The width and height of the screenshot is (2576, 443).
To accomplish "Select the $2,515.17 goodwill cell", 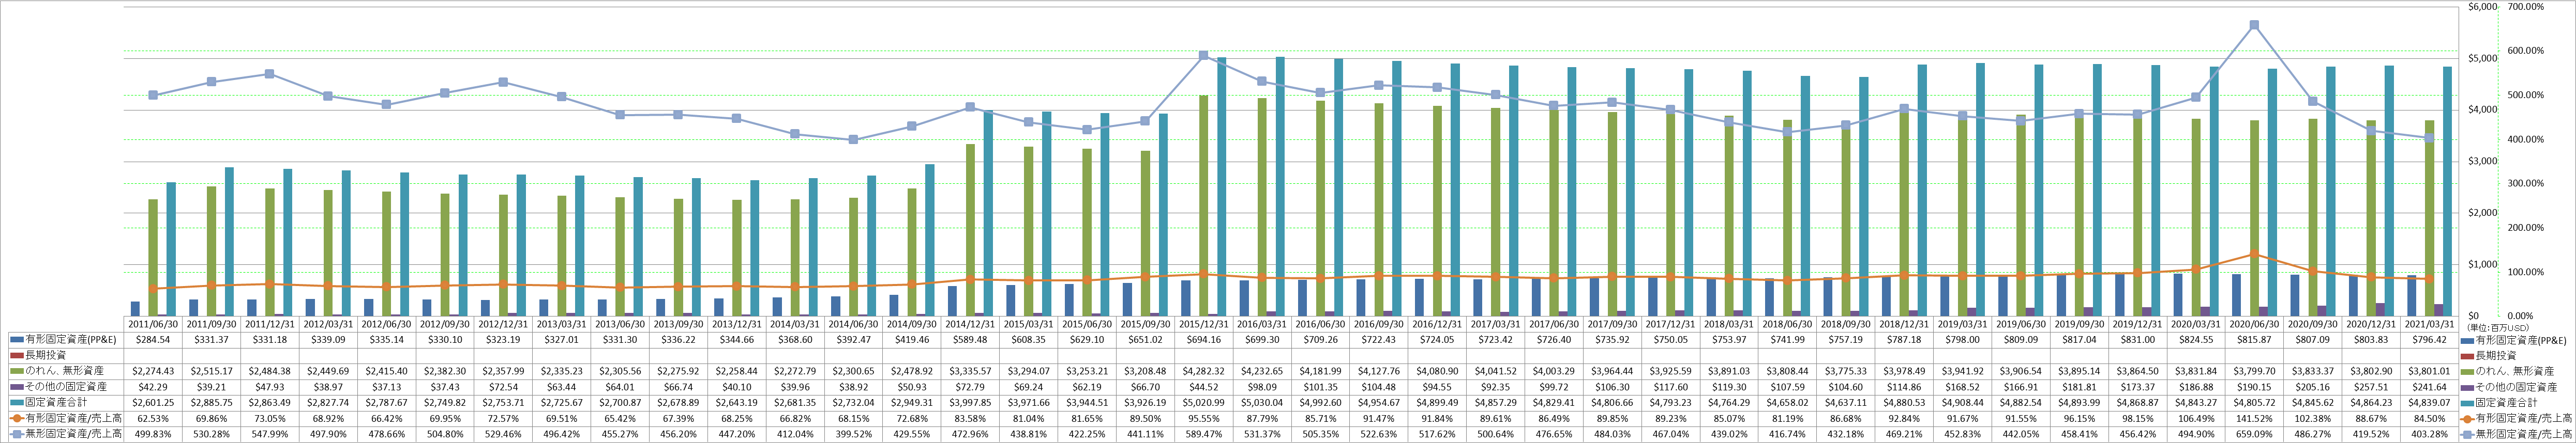I will pos(211,370).
